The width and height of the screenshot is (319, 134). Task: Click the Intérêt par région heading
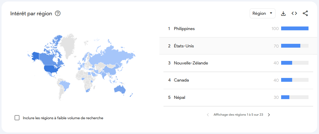(x=31, y=14)
